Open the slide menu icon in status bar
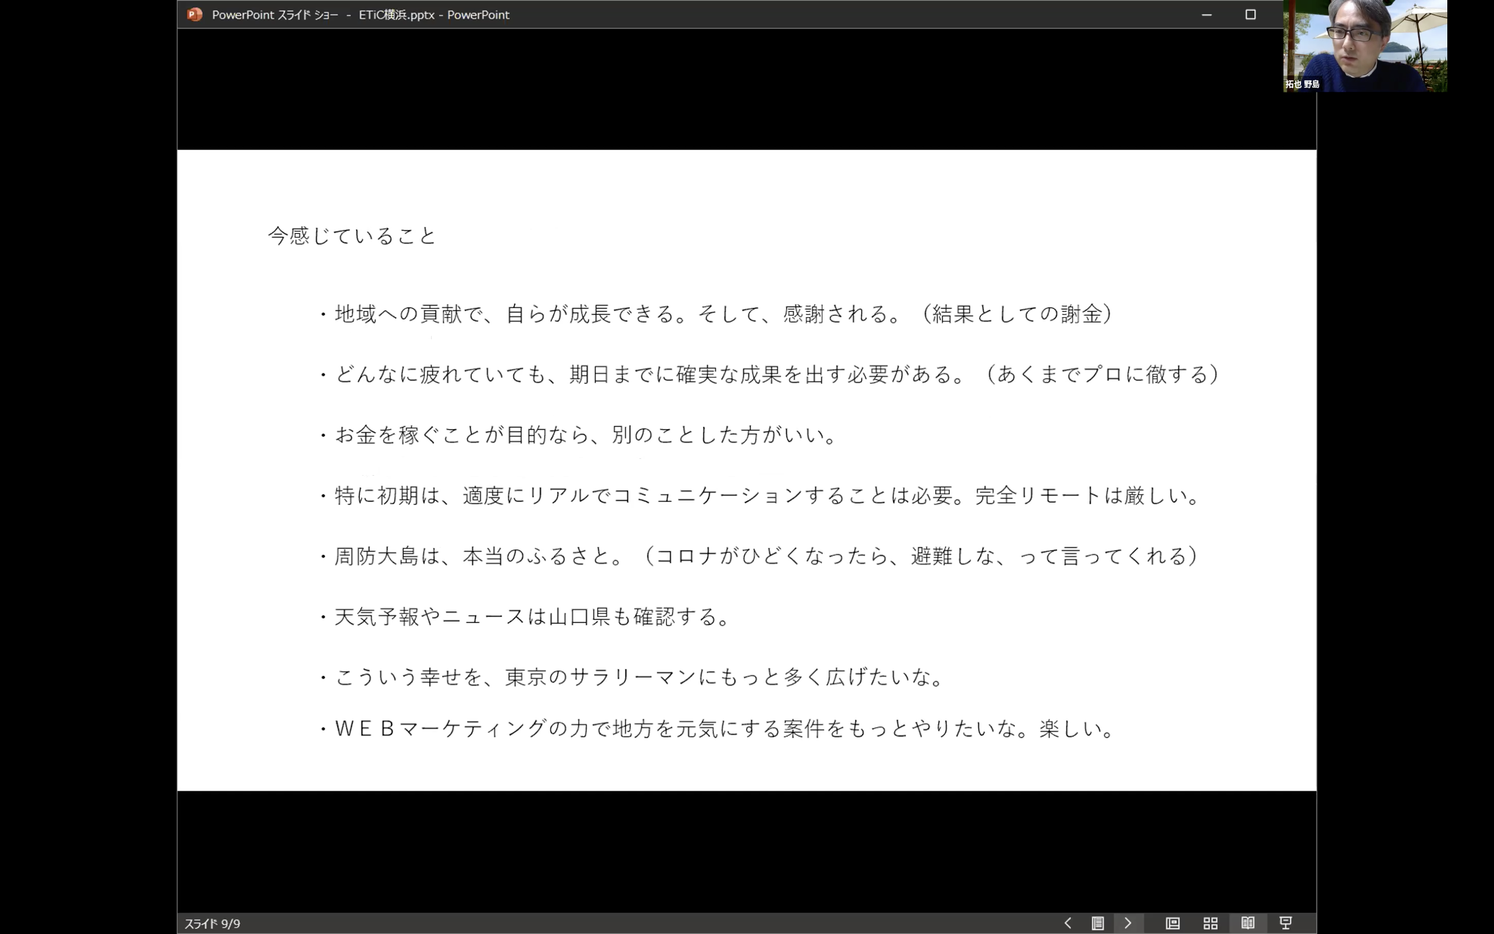This screenshot has width=1494, height=934. 1098,923
